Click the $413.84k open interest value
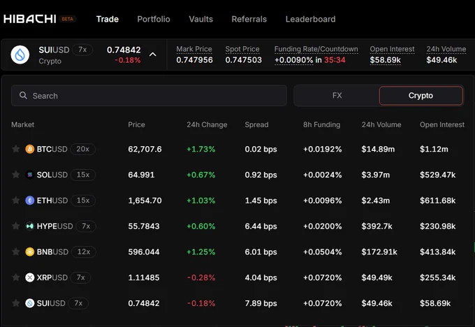This screenshot has height=327, width=475. coord(437,252)
